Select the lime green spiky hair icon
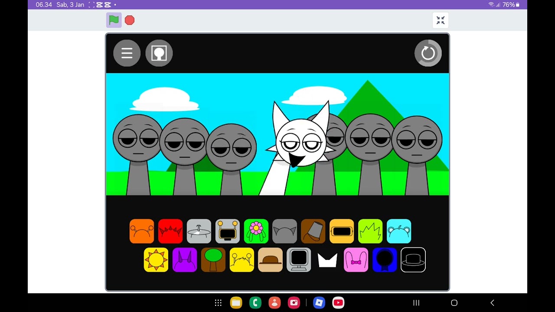 tap(370, 231)
